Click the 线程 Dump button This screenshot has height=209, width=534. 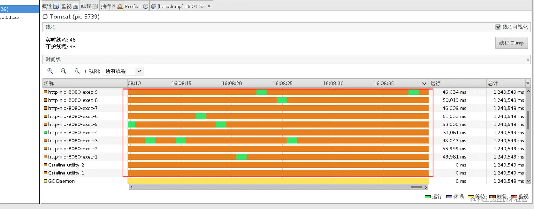tap(511, 43)
